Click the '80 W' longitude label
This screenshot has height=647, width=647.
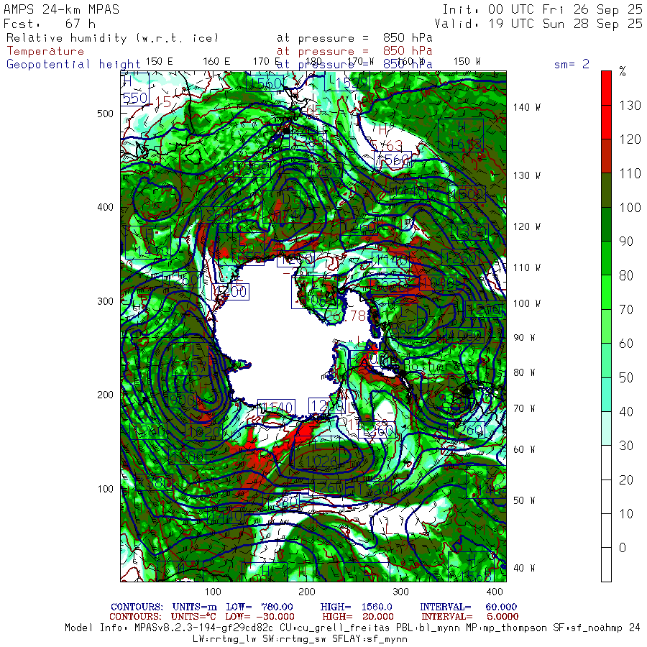point(524,372)
